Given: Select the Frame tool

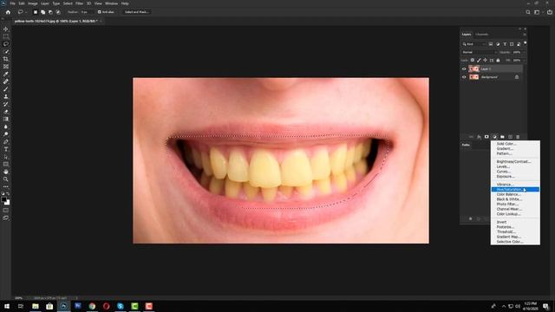Looking at the screenshot, I should tap(6, 67).
